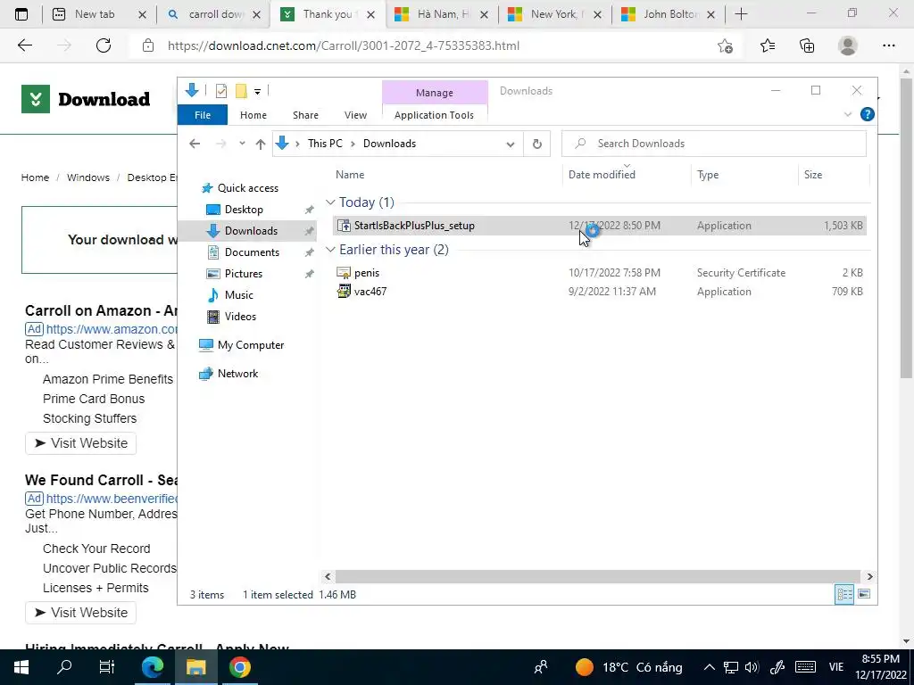The image size is (914, 685).
Task: Select Desktop in navigation pane
Action: point(244,210)
